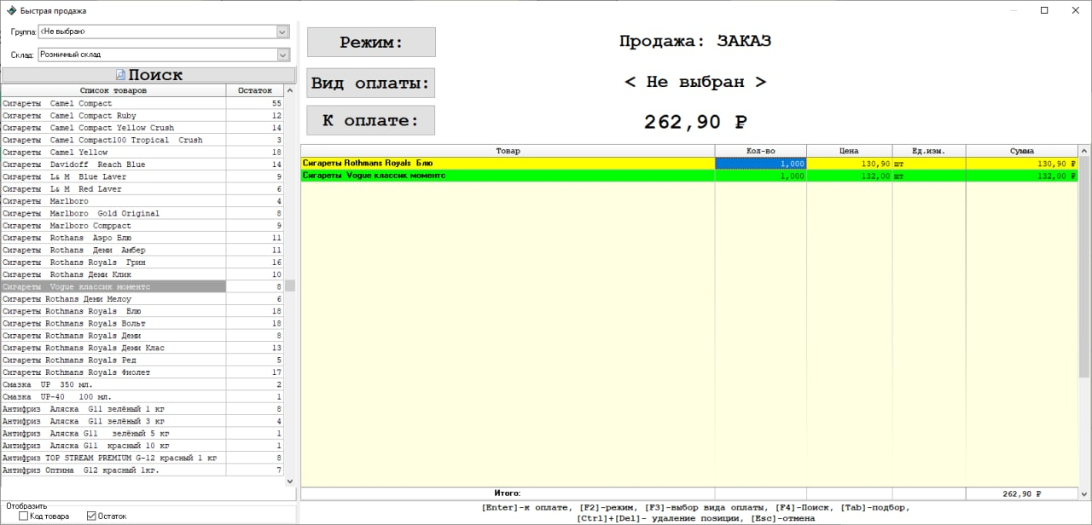Image resolution: width=1092 pixels, height=525 pixels.
Task: Click green Vogue классик моментс order row
Action: (689, 176)
